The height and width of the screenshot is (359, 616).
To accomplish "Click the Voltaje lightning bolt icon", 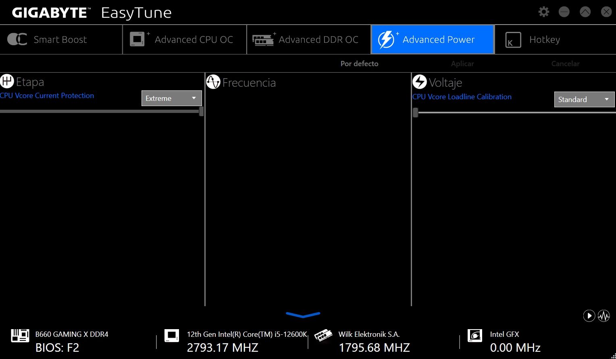I will pos(420,82).
